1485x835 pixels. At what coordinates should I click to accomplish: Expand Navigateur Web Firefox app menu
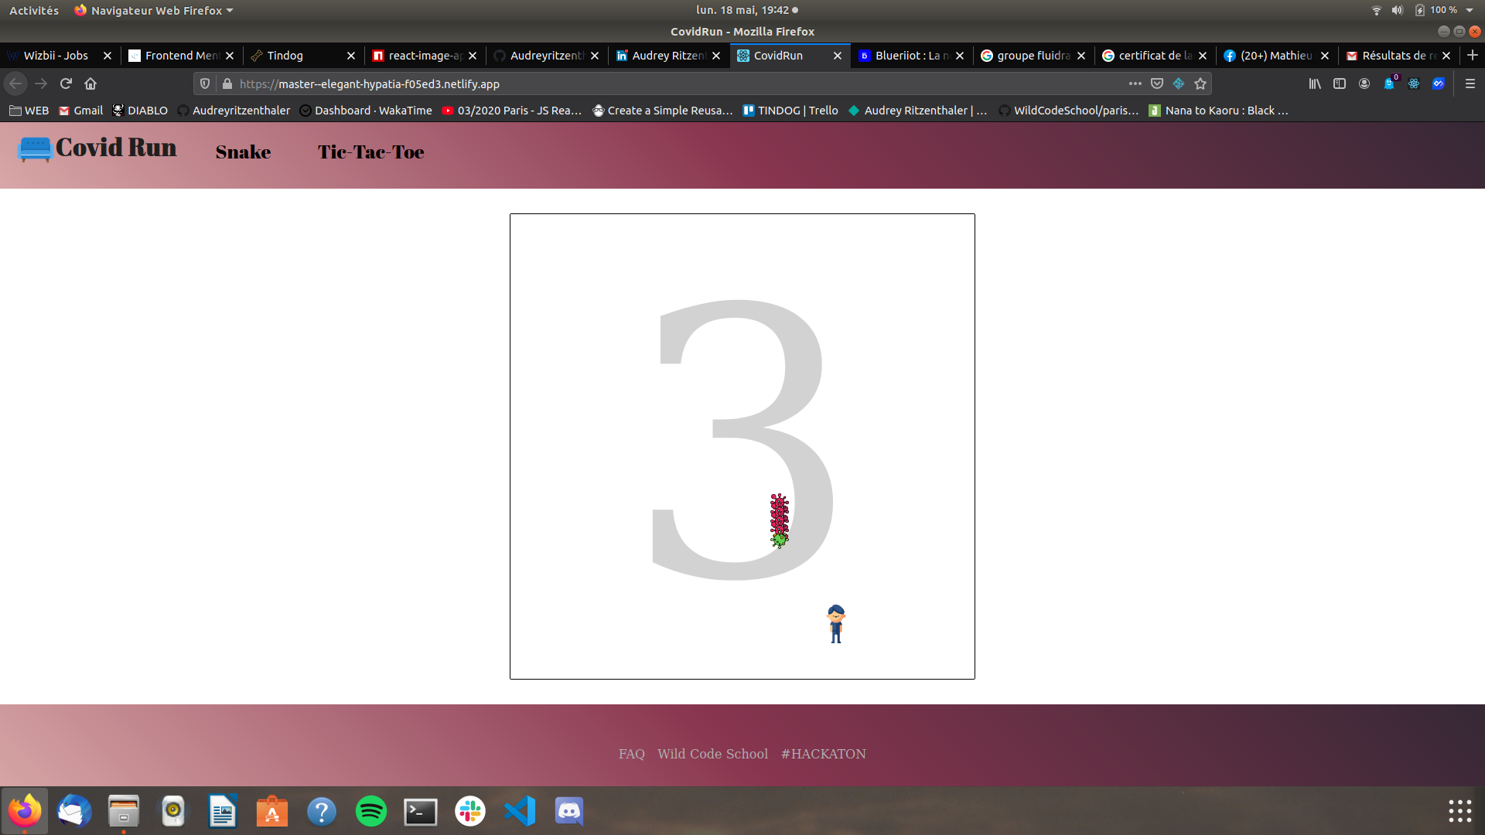pyautogui.click(x=153, y=10)
